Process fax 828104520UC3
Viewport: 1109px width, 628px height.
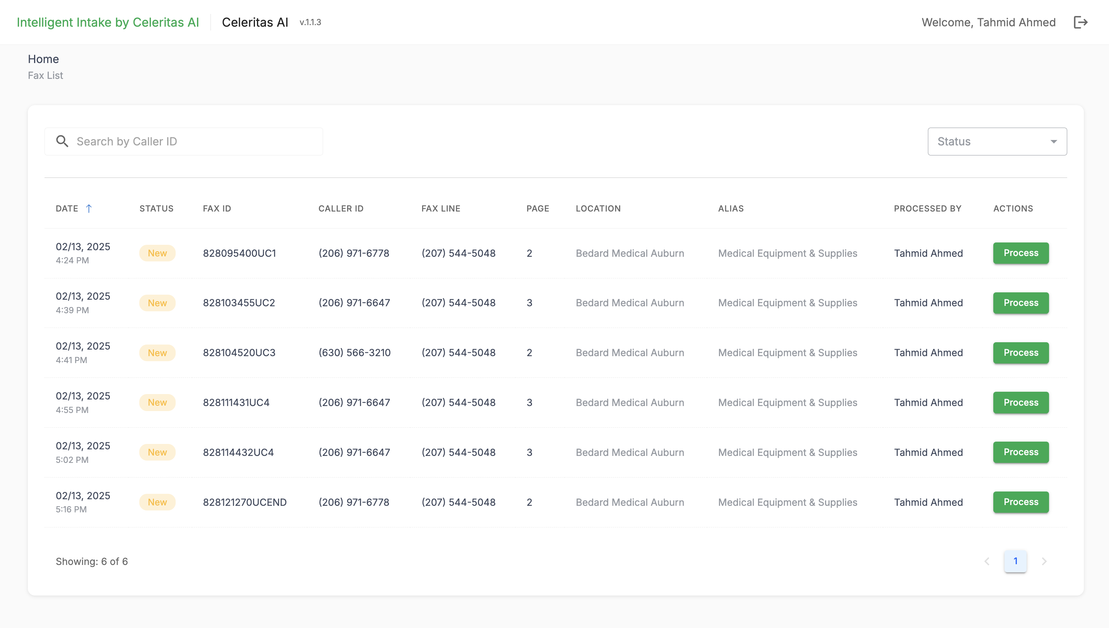(x=1020, y=353)
